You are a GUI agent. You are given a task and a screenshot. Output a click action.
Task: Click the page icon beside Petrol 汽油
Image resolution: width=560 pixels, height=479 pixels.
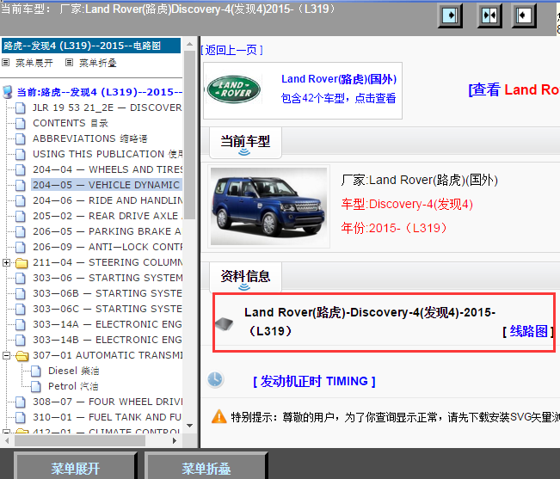36,387
